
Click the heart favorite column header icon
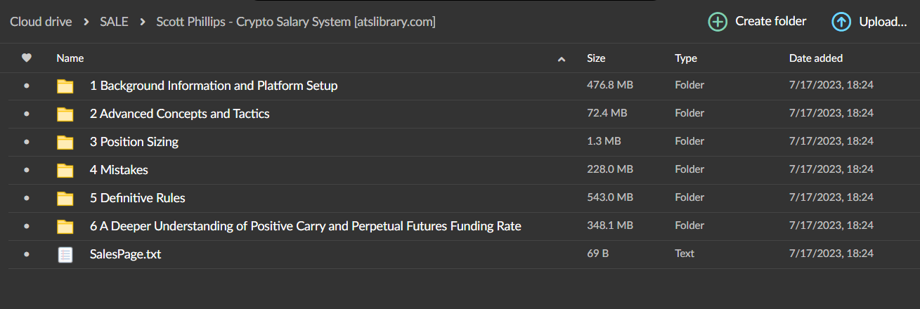tap(27, 58)
